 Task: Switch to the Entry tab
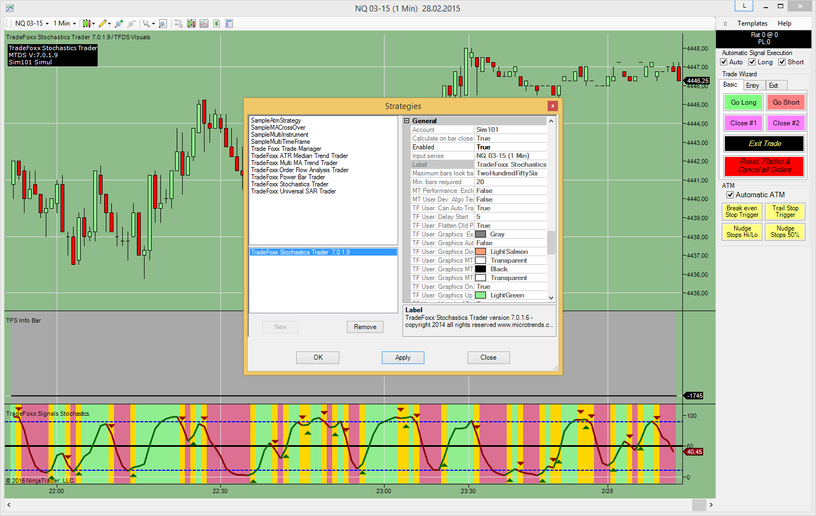tap(753, 86)
